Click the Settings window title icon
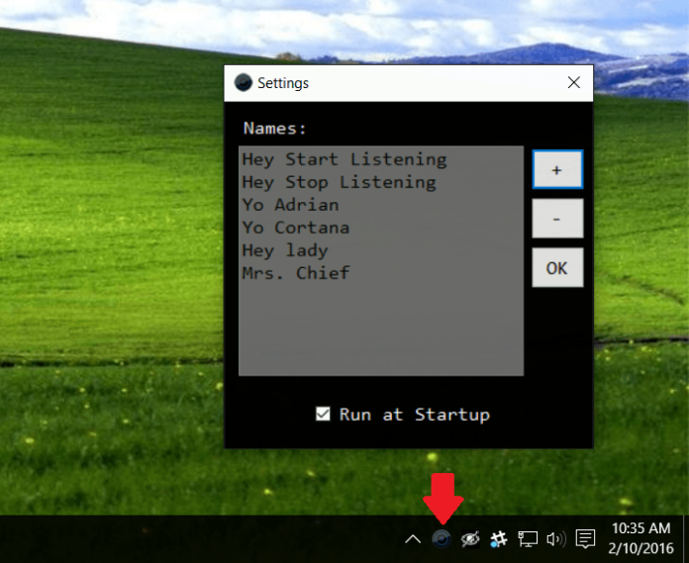Image resolution: width=689 pixels, height=563 pixels. pyautogui.click(x=243, y=82)
